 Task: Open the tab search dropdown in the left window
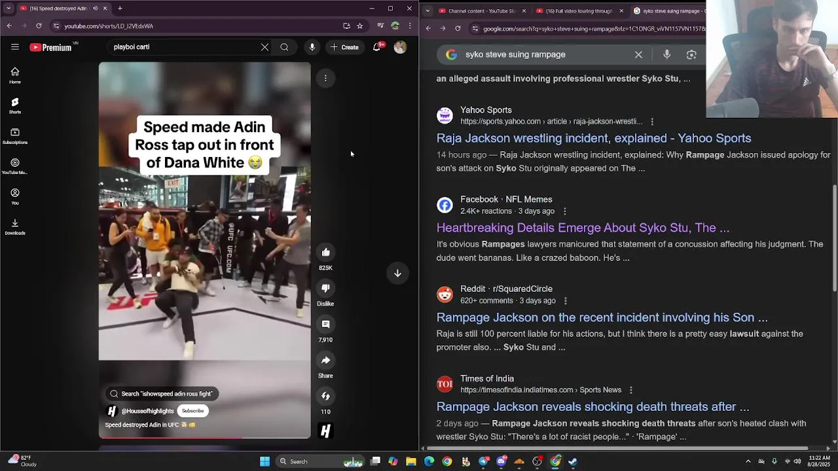click(8, 9)
